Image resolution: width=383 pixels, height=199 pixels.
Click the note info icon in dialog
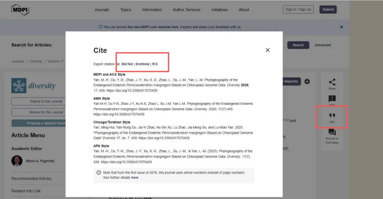point(99,173)
